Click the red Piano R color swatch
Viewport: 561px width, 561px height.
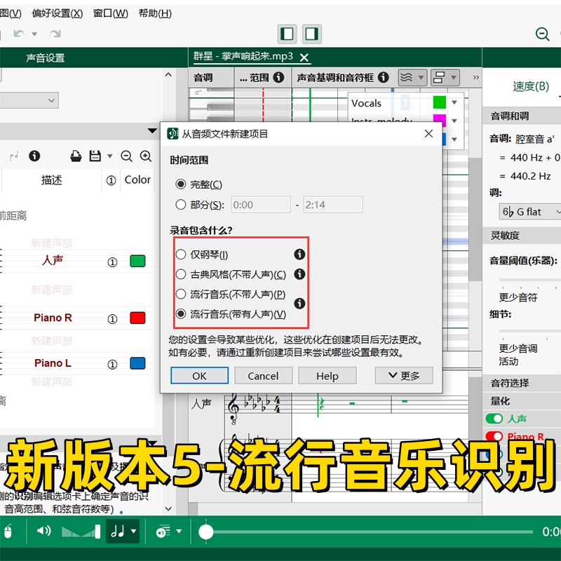(137, 318)
